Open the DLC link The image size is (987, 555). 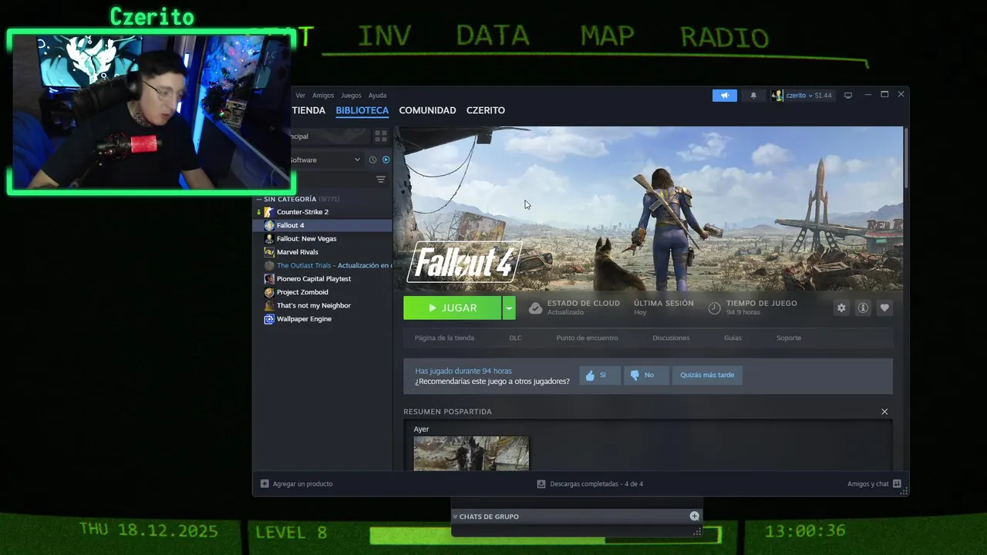[x=515, y=338]
